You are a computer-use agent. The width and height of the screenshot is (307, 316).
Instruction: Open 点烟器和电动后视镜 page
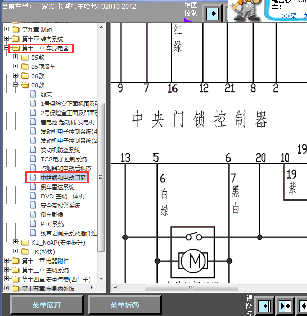(x=66, y=169)
